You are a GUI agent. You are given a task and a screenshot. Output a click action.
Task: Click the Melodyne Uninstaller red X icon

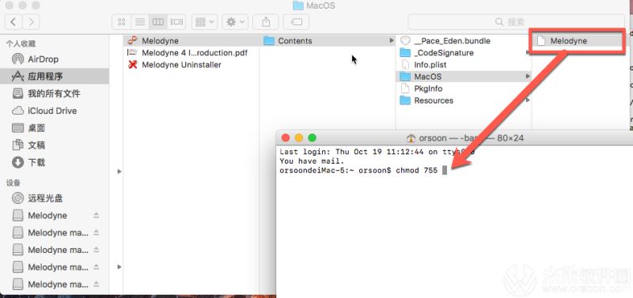tap(132, 65)
